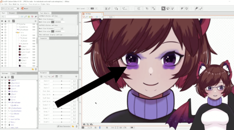Collapse the R_Iris folder in Part tree

tap(16, 32)
